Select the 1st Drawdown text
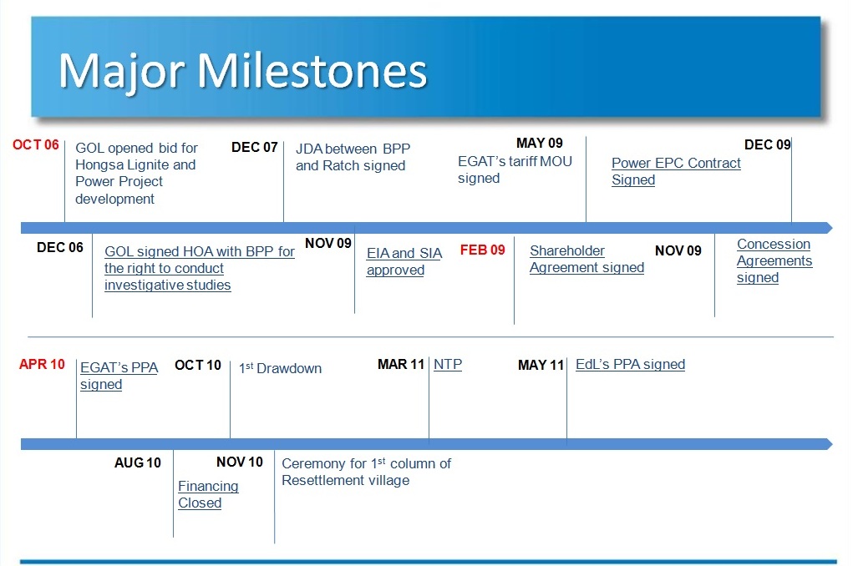The height and width of the screenshot is (566, 853). 280,368
